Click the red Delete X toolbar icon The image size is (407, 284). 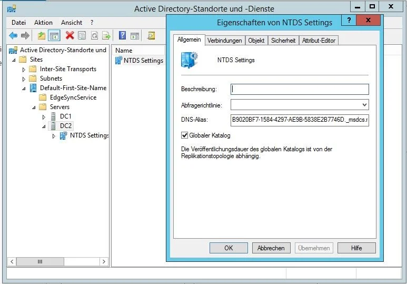click(70, 35)
